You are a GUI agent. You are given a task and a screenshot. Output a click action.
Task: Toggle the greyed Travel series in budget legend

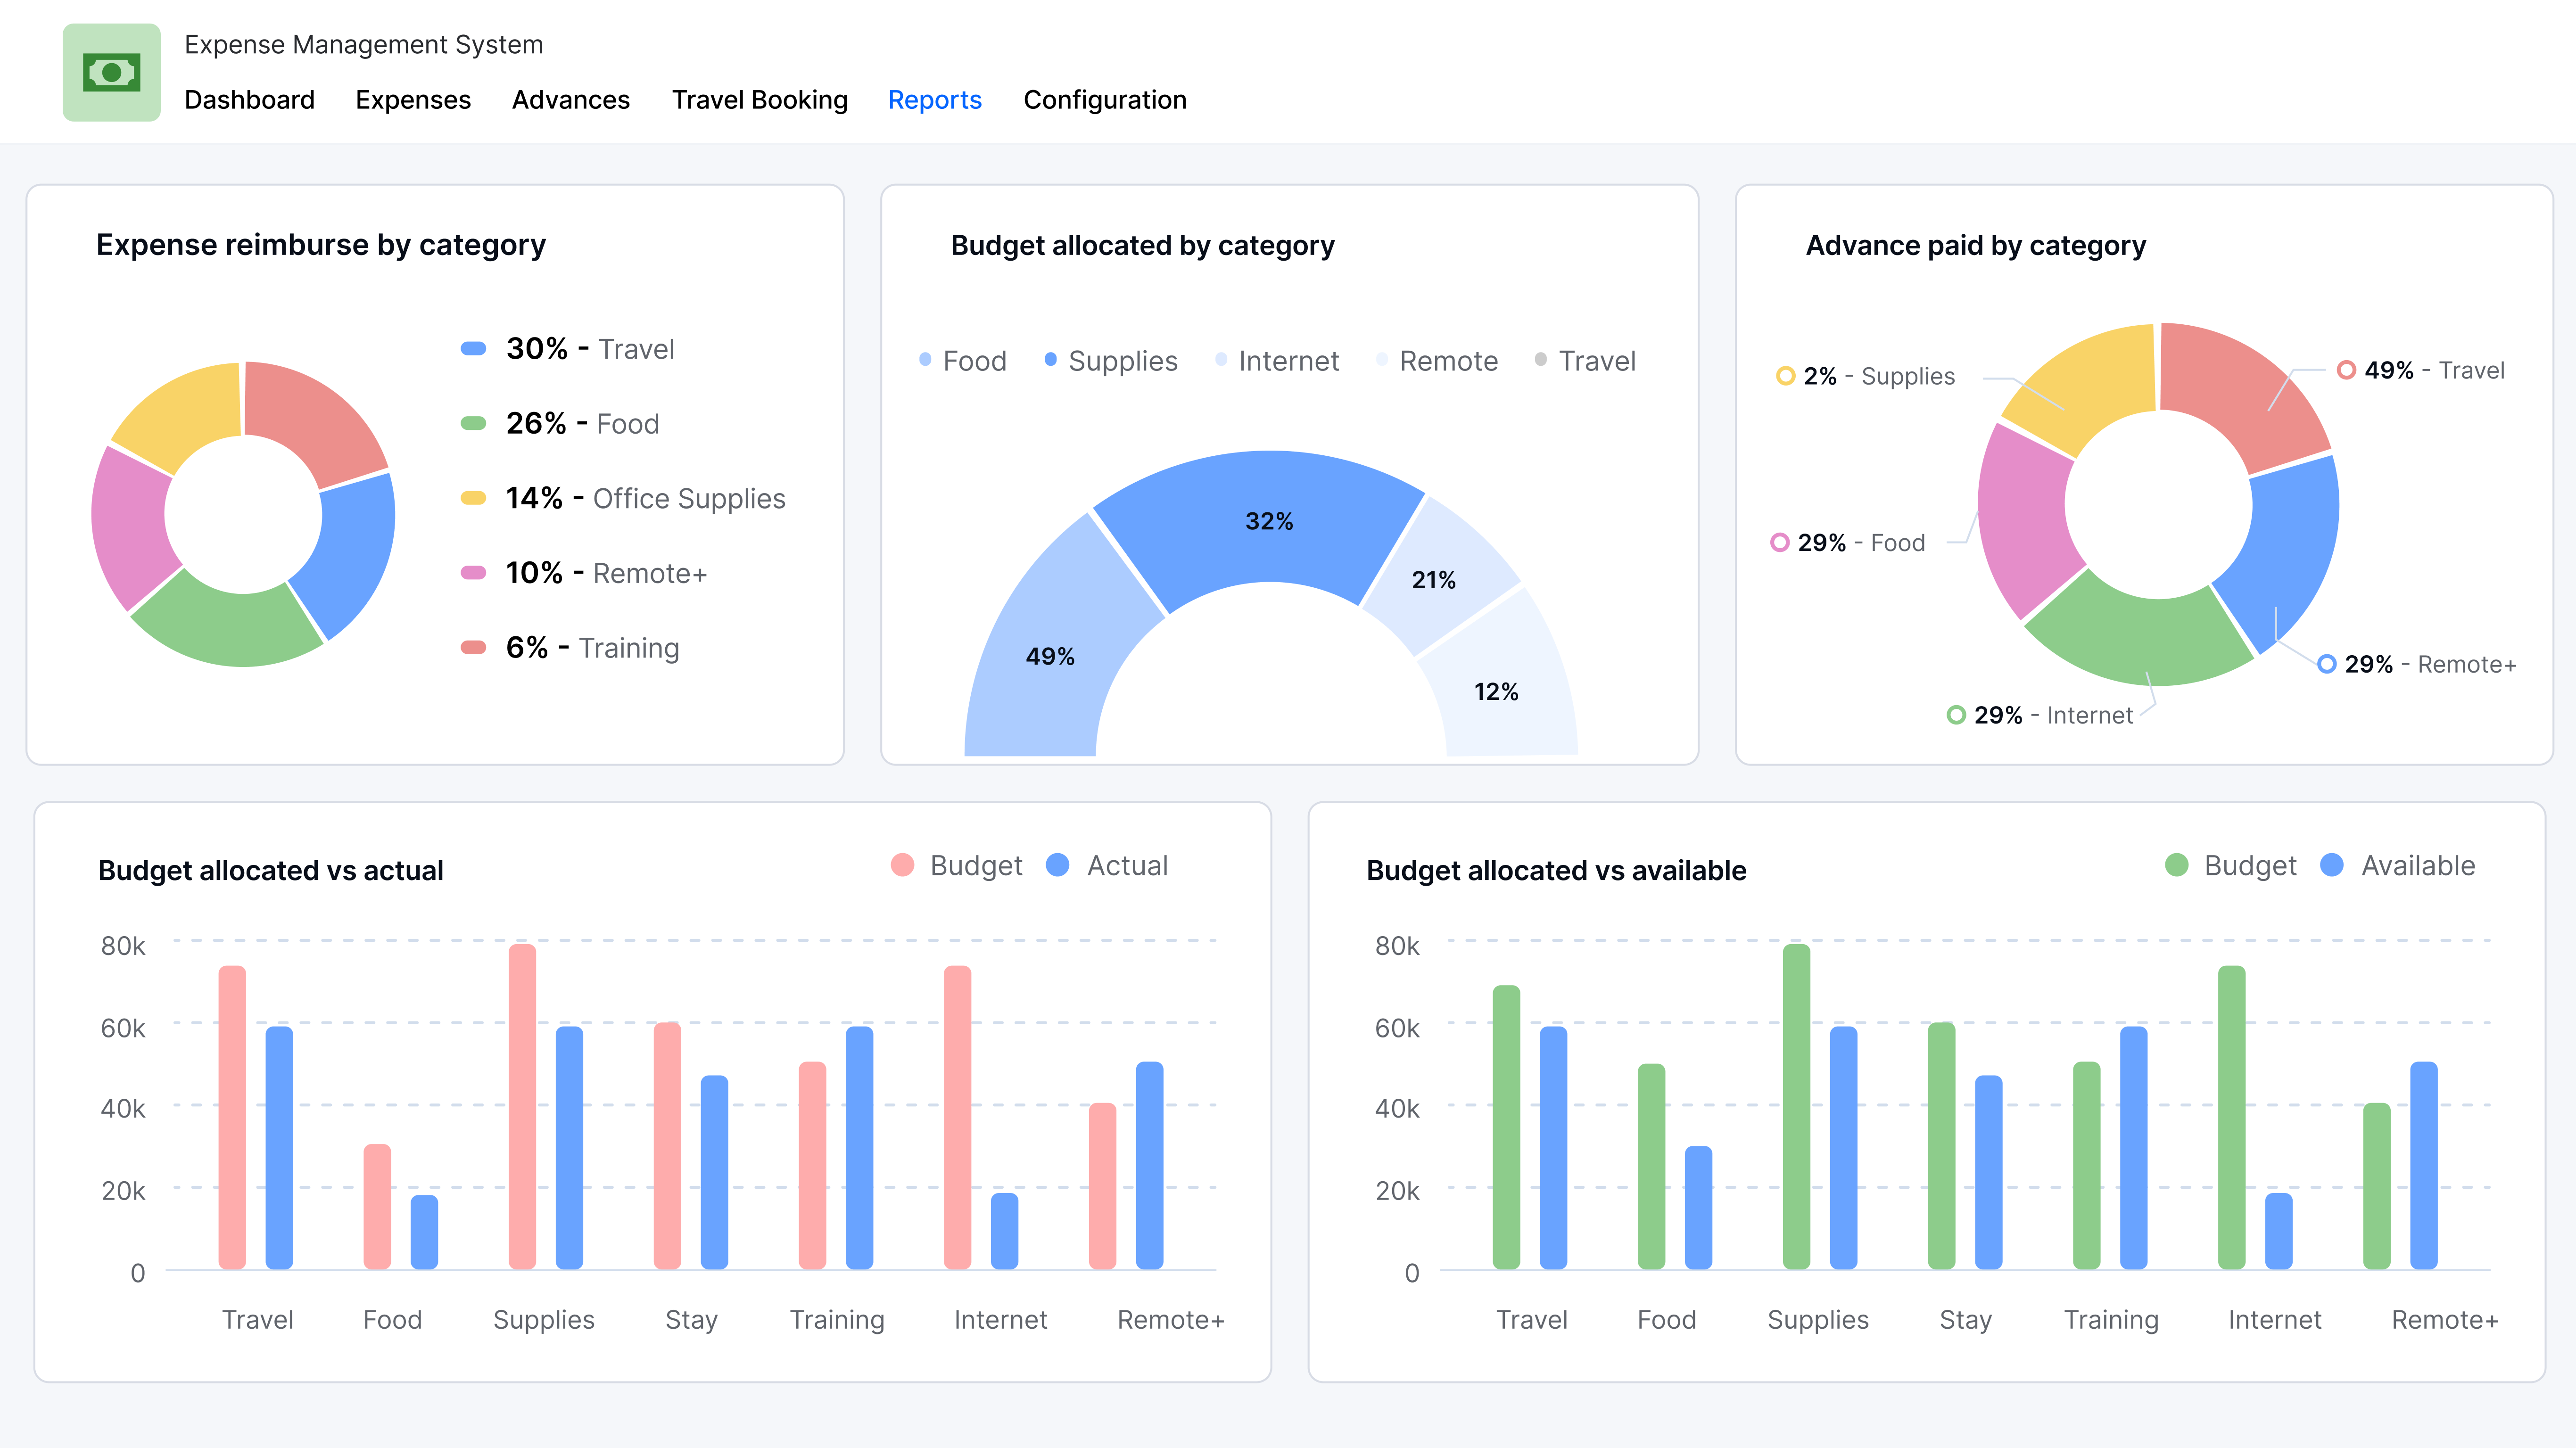pyautogui.click(x=1585, y=361)
